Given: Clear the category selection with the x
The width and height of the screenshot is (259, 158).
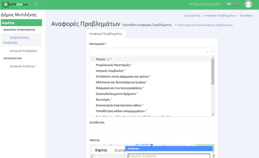Looking at the screenshot, I should pyautogui.click(x=207, y=51).
